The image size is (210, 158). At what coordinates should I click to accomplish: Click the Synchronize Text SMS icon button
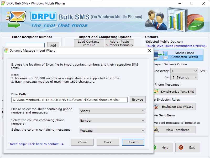[175, 92]
